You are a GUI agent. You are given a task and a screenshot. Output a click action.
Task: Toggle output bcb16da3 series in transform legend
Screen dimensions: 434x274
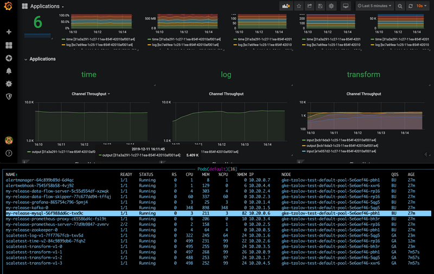pyautogui.click(x=342, y=146)
